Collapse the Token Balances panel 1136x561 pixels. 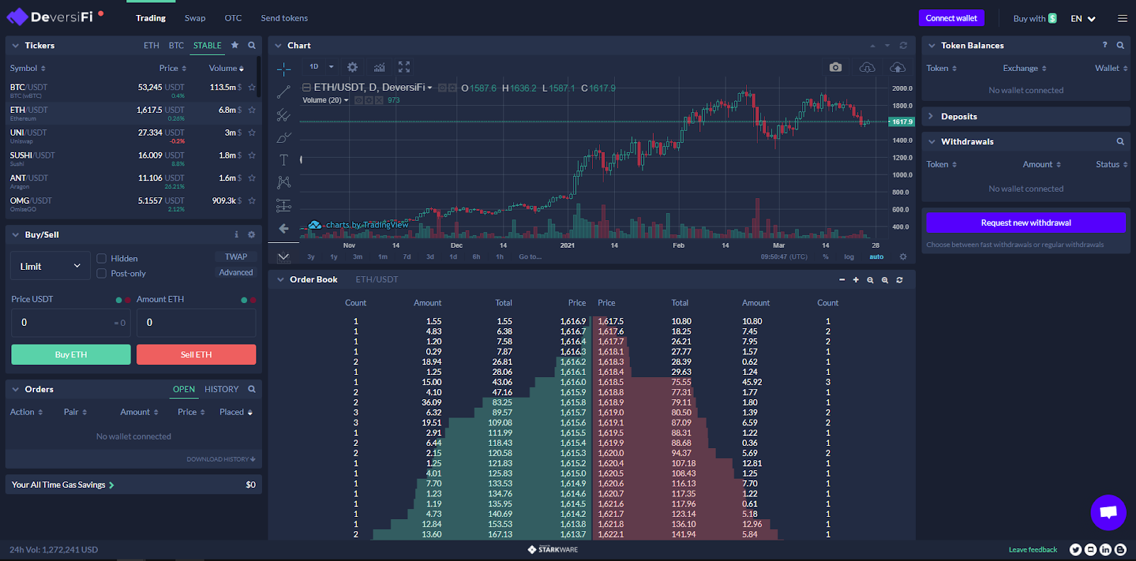pyautogui.click(x=932, y=45)
